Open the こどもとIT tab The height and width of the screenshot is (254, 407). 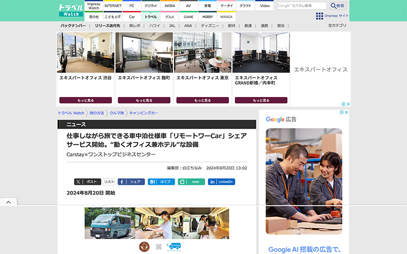(113, 17)
